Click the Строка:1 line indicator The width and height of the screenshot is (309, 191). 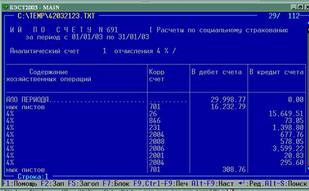tap(33, 177)
